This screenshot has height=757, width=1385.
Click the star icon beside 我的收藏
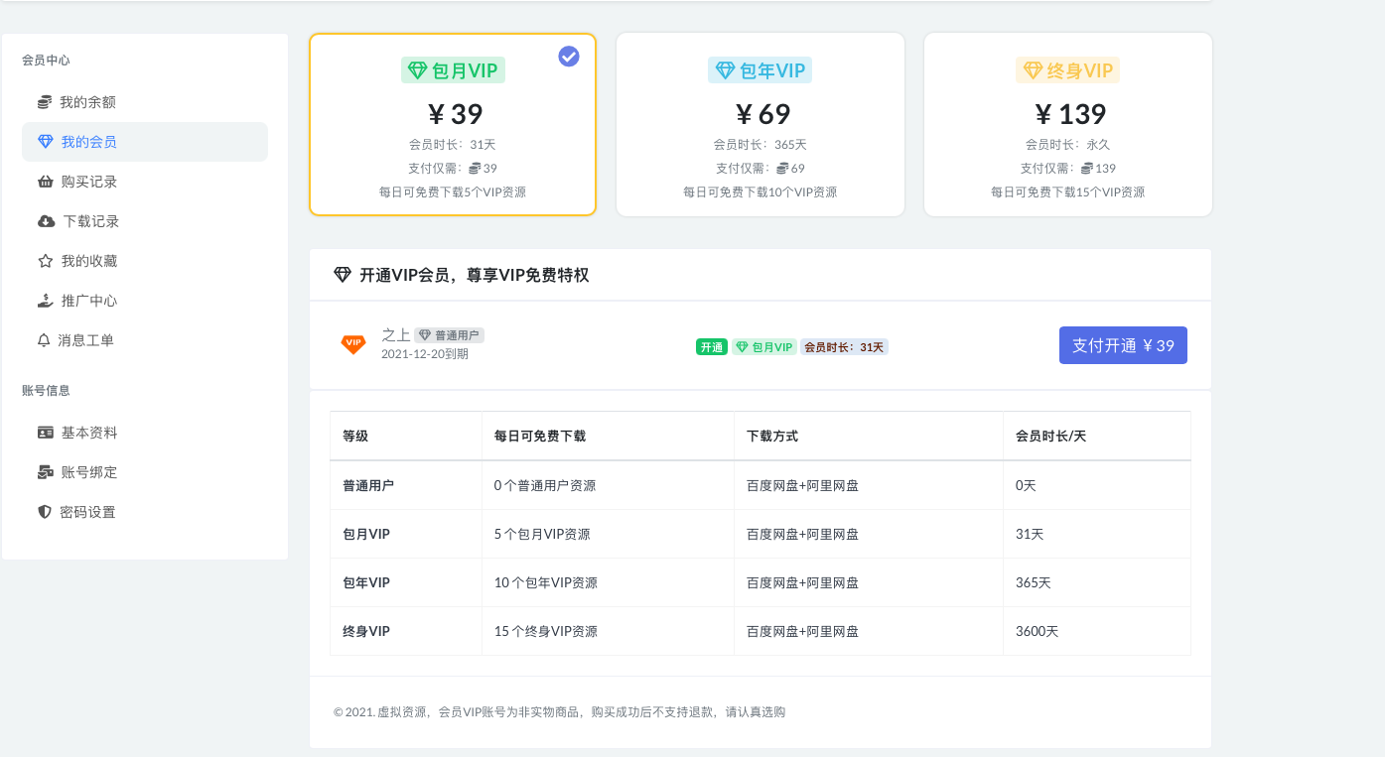[45, 261]
